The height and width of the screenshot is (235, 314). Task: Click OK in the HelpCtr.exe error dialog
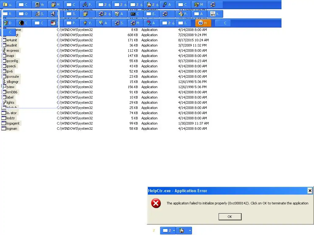click(x=230, y=217)
